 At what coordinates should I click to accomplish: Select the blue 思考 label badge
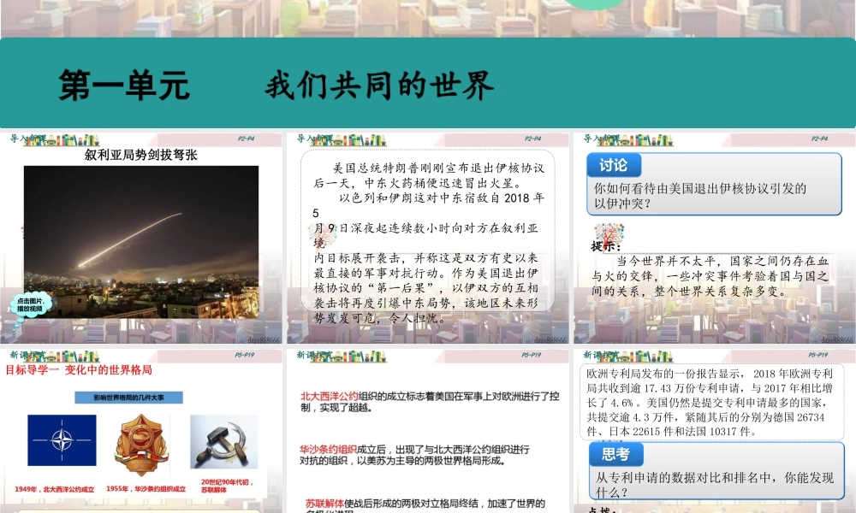(616, 454)
